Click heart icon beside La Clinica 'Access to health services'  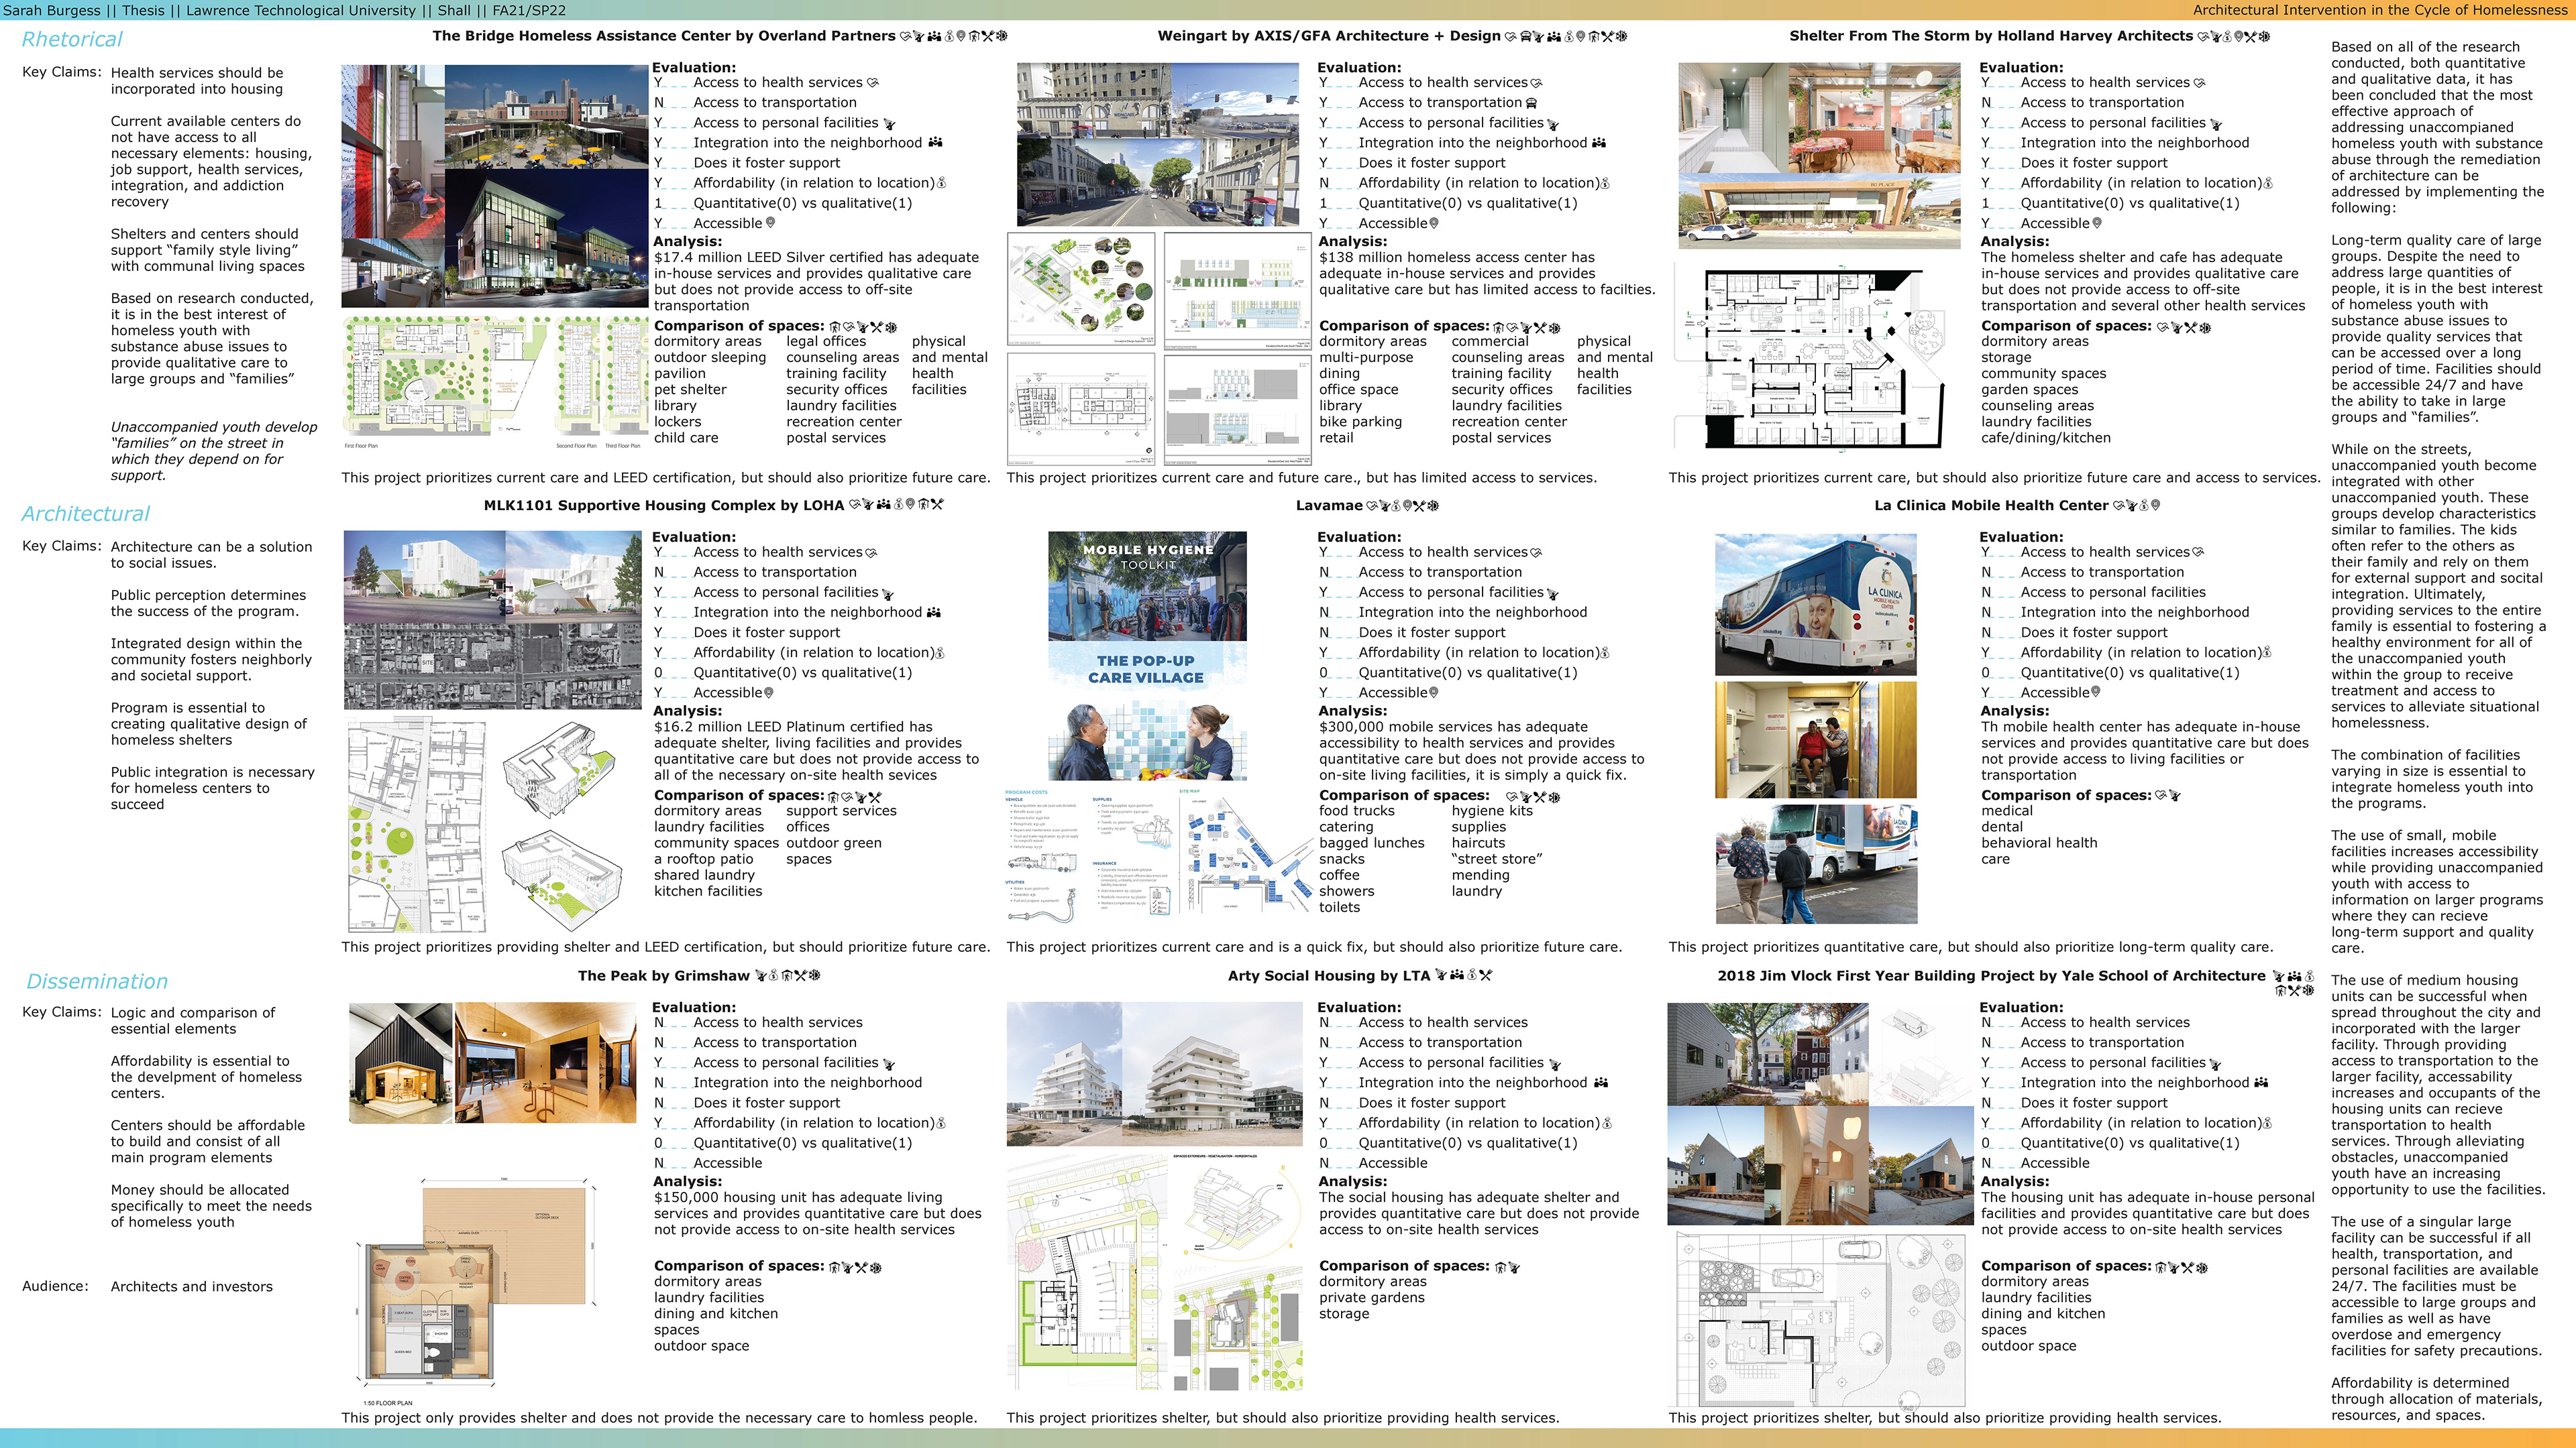click(x=2198, y=552)
